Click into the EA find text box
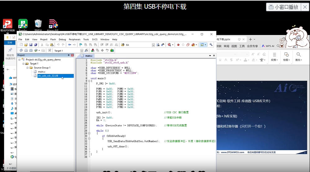Viewport: 310px width, 172px height. click(138, 45)
